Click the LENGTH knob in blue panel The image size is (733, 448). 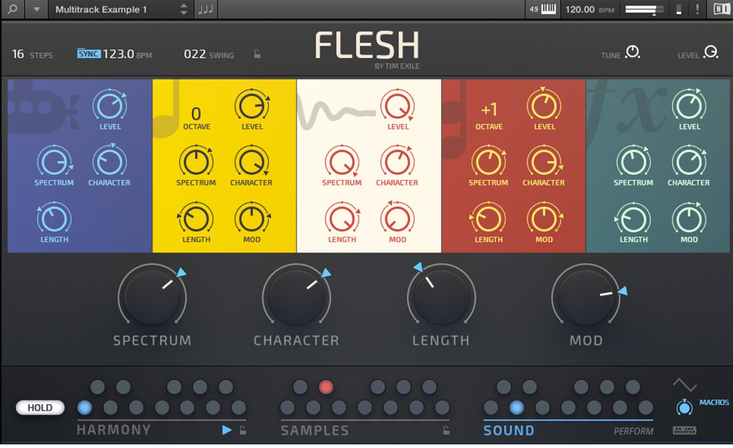pyautogui.click(x=54, y=219)
